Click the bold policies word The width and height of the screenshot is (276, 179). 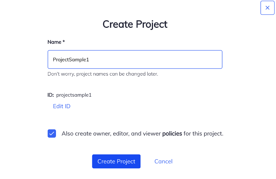tap(172, 134)
